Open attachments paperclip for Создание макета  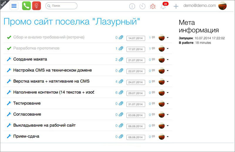[x=121, y=60]
